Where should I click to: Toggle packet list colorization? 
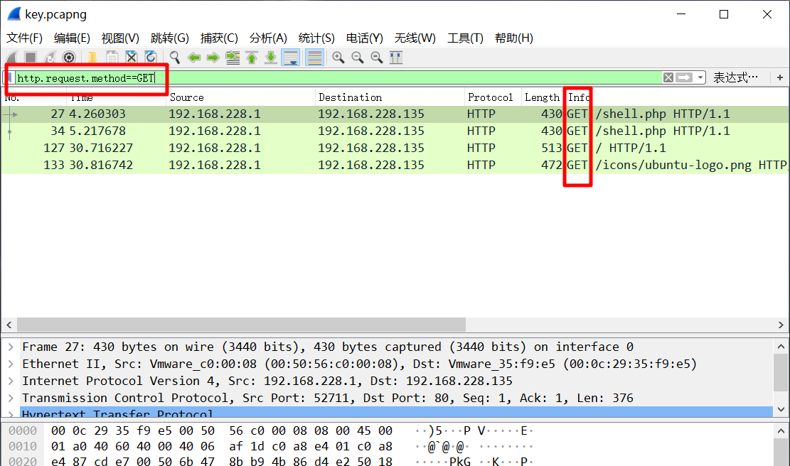tap(314, 58)
